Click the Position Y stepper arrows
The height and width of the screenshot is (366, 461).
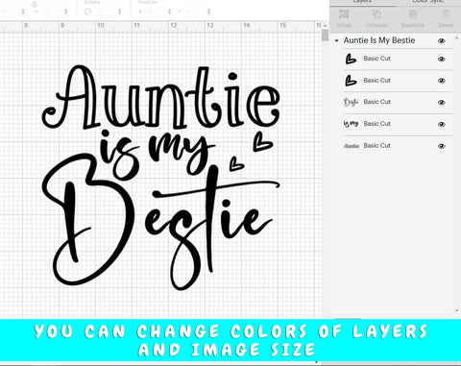[x=208, y=12]
